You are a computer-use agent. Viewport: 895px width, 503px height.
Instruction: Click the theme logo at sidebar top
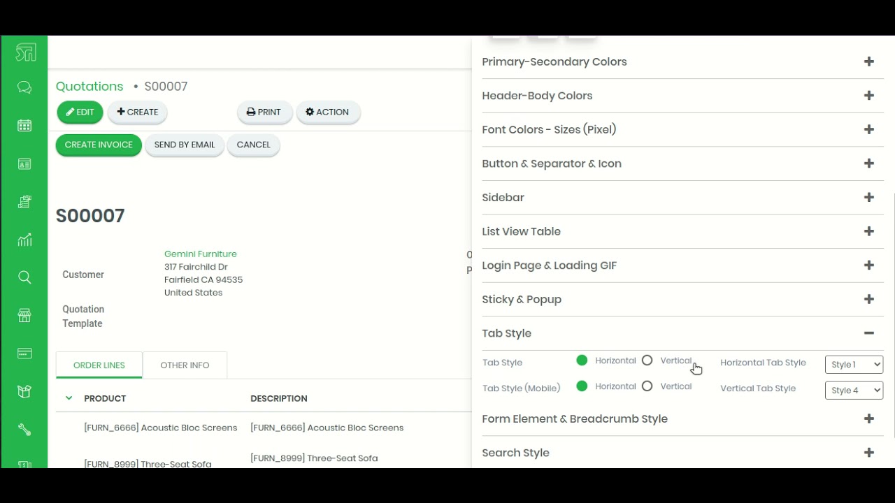(25, 52)
